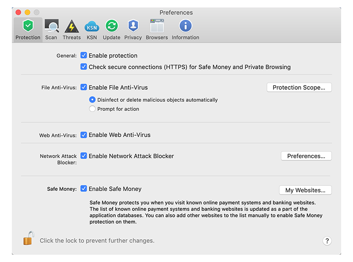353x262 pixels.
Task: Click the lock to prevent changes
Action: [29, 238]
